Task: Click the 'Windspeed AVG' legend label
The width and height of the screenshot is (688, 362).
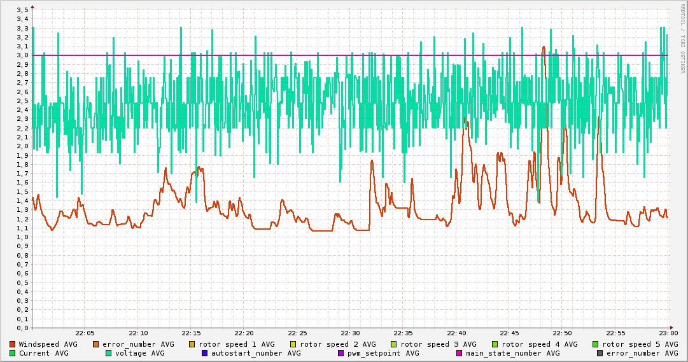Action: coord(48,344)
